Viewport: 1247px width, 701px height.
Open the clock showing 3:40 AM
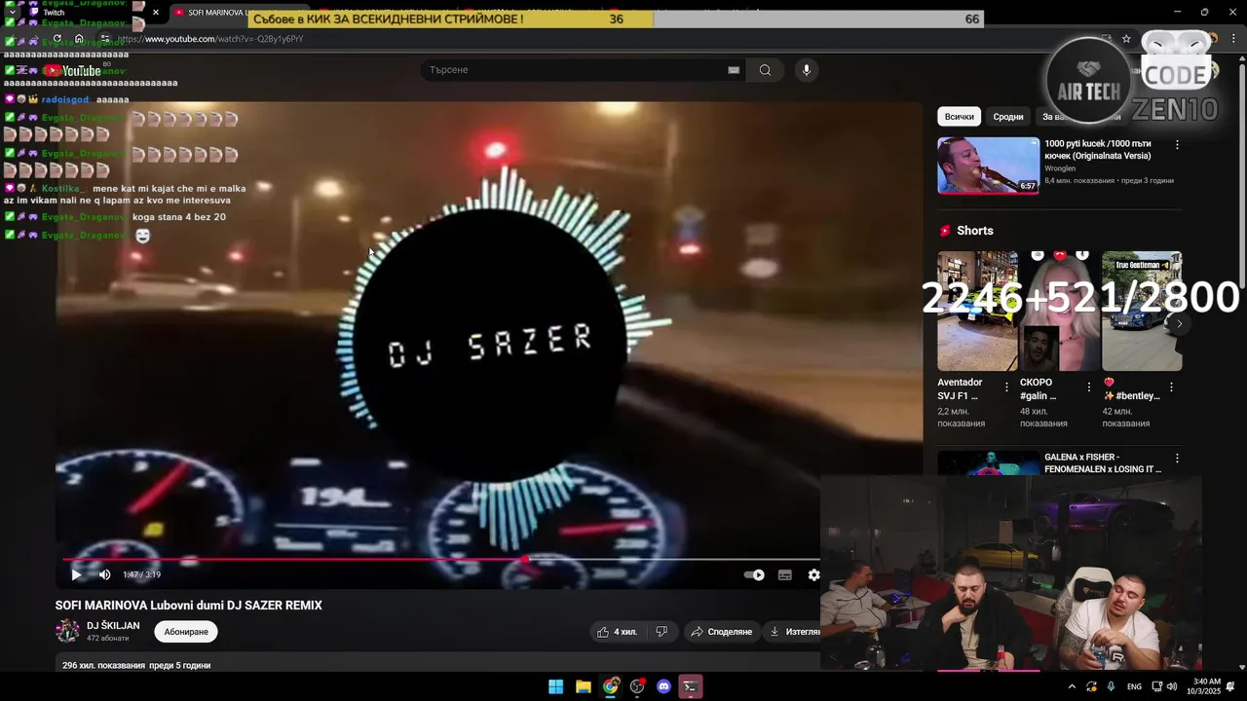pos(1206,686)
